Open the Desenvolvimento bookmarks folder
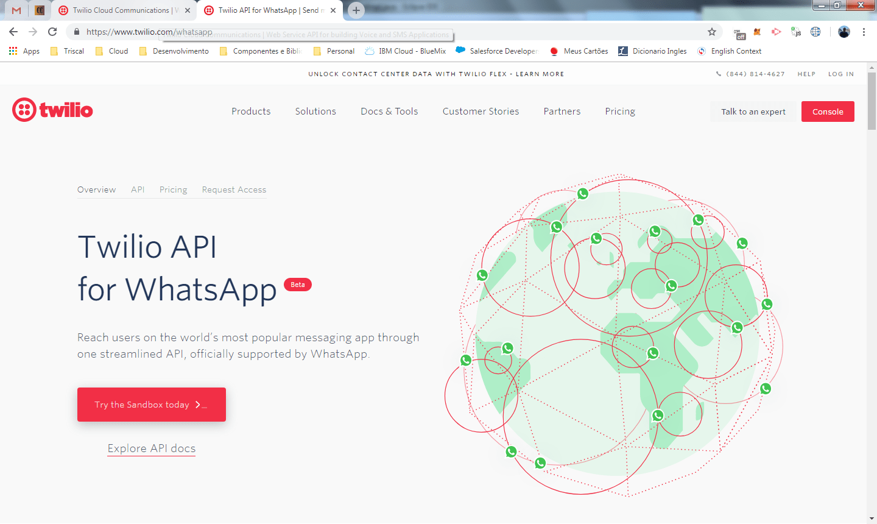This screenshot has height=524, width=877. pyautogui.click(x=174, y=51)
